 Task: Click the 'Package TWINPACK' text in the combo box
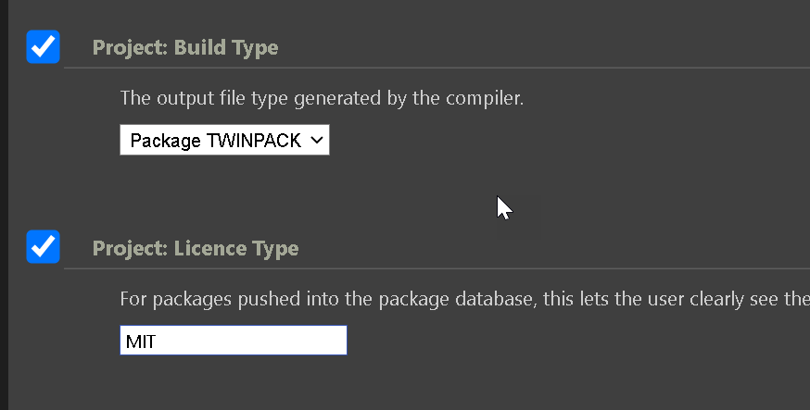click(215, 141)
